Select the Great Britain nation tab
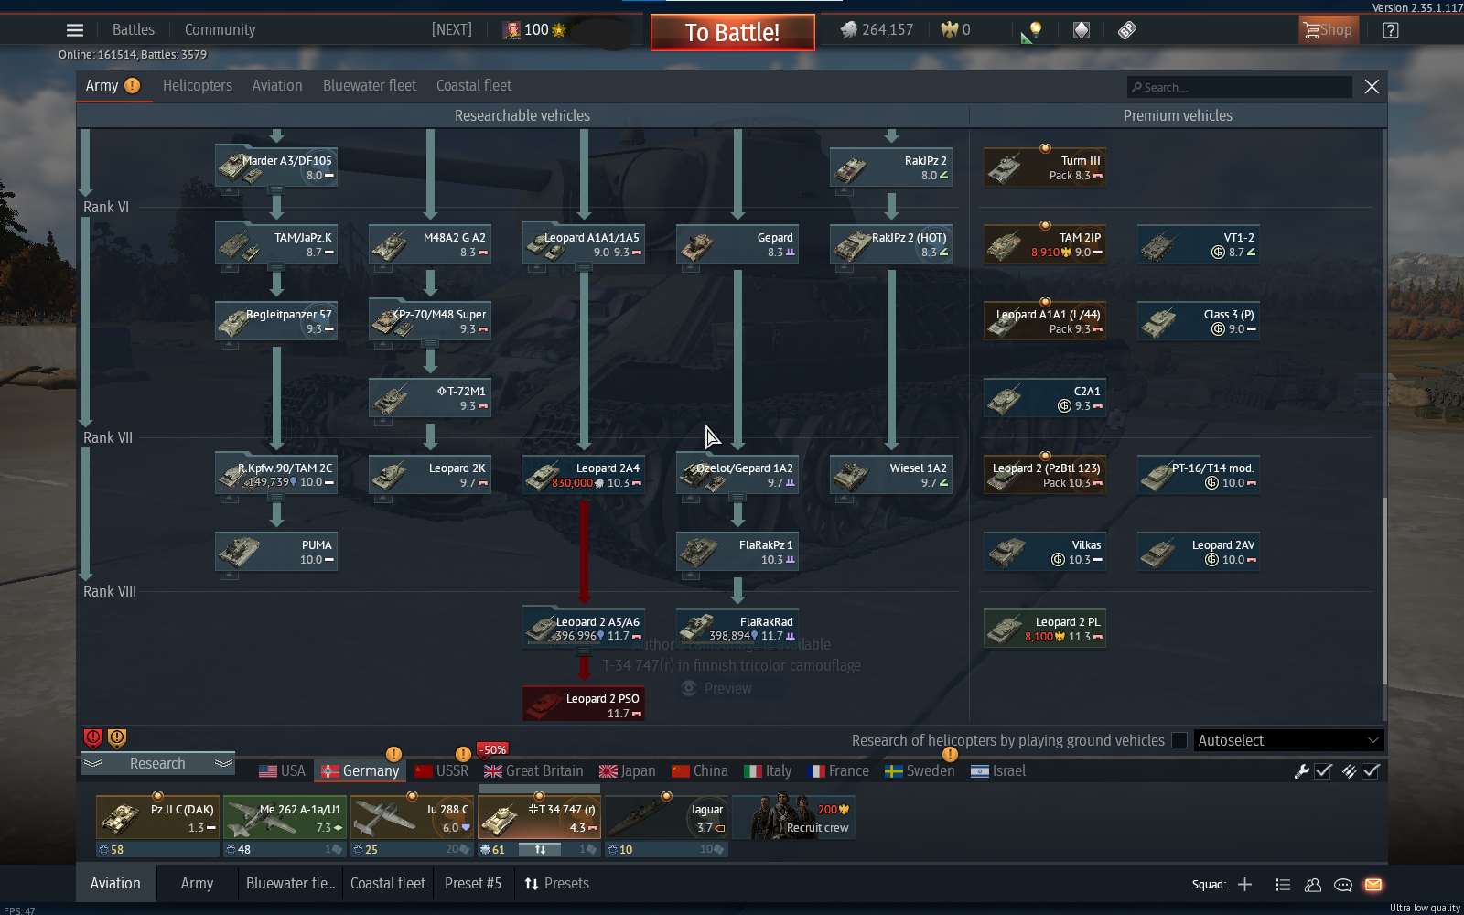This screenshot has width=1464, height=915. 533,771
